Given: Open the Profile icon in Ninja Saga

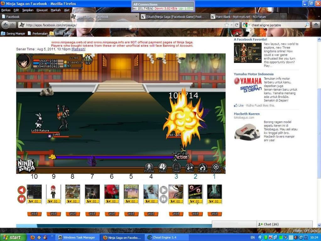Looking at the screenshot, I should (149, 168).
